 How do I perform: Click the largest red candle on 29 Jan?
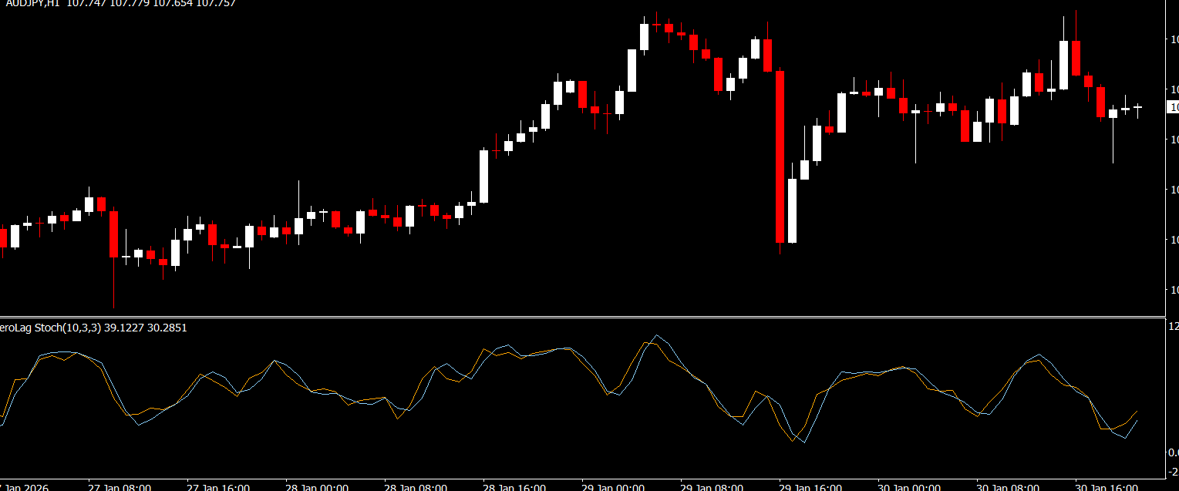(x=780, y=156)
